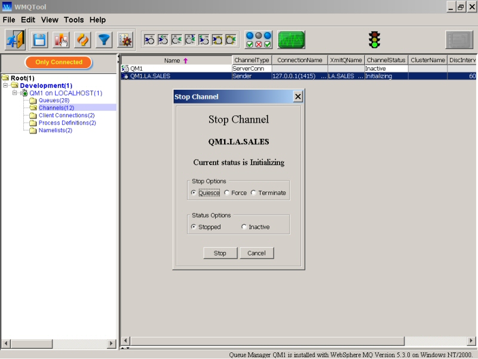Click the 'Inactive' status cell of QM1
478x359 pixels.
386,69
